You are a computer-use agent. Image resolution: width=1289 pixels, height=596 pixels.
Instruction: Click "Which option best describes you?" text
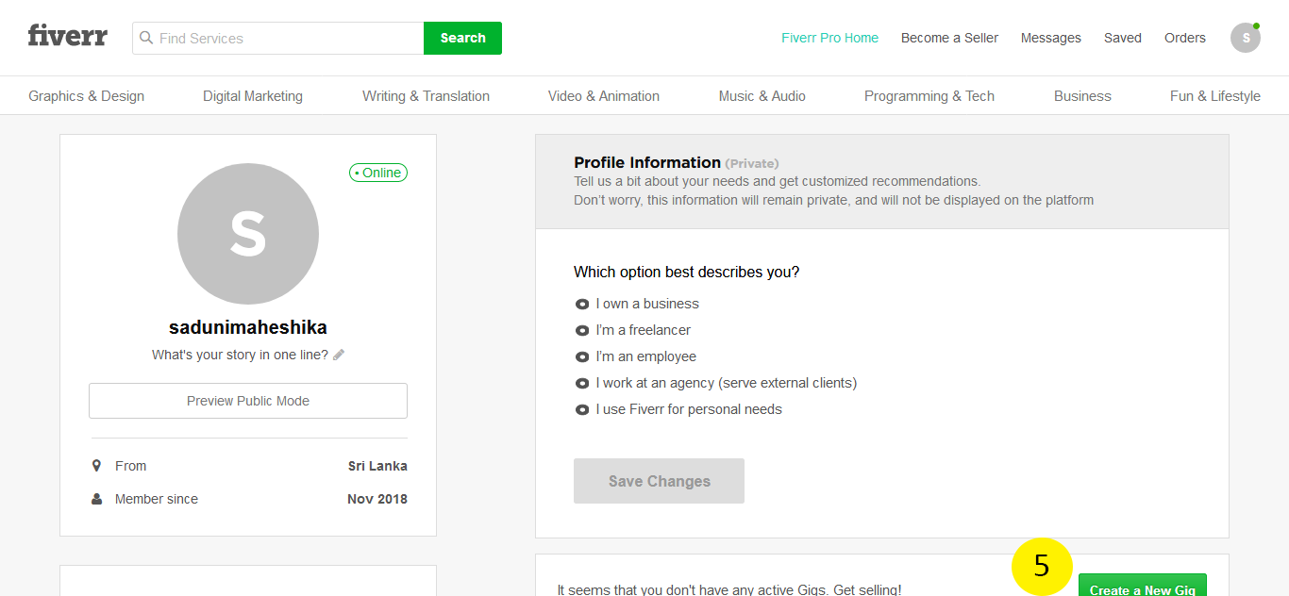tap(686, 272)
